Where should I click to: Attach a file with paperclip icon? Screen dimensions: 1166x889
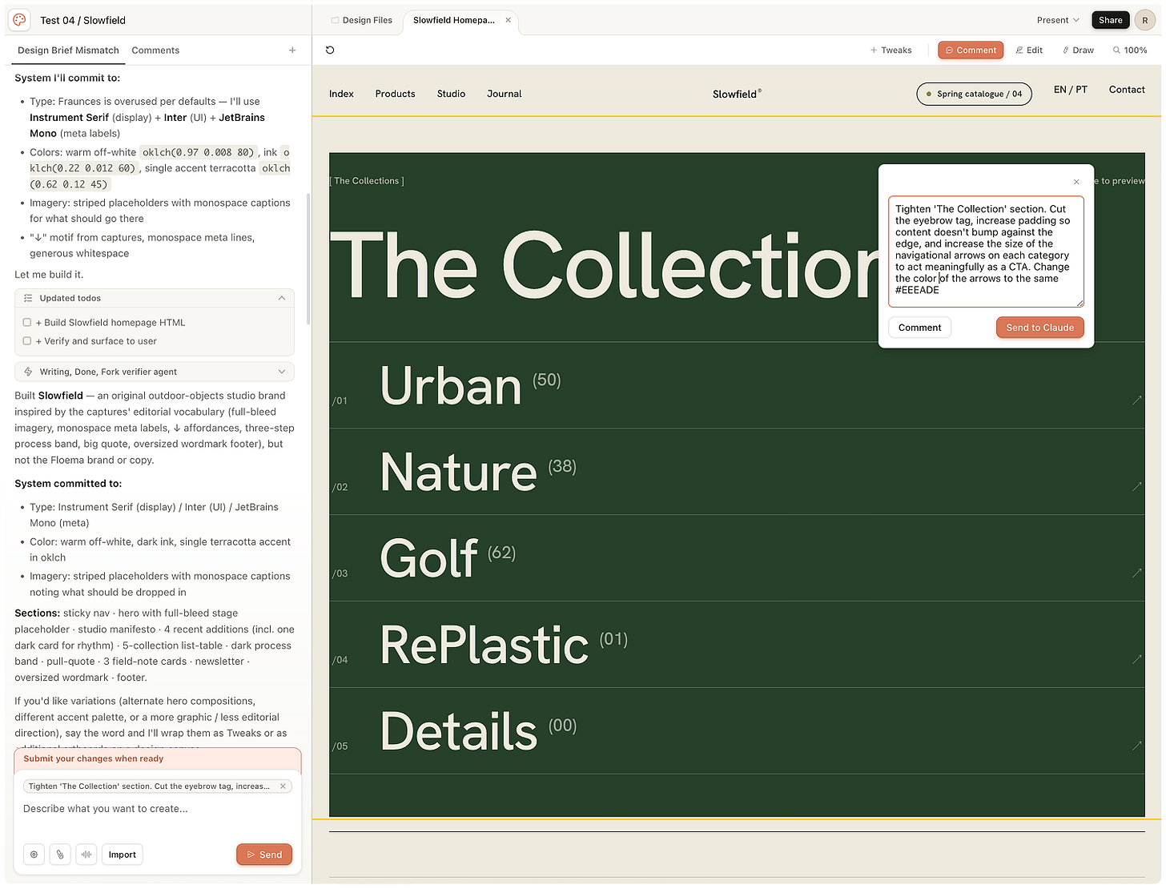coord(60,855)
